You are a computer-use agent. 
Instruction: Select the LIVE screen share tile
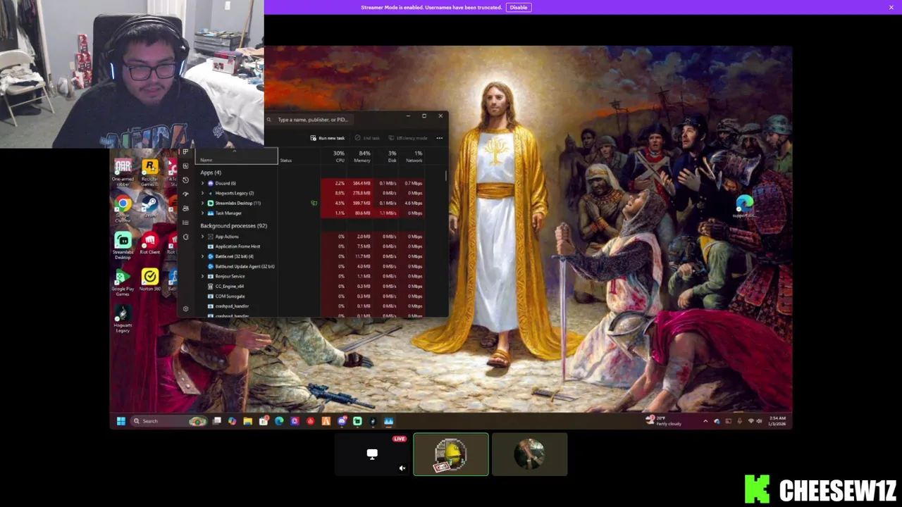click(x=372, y=454)
